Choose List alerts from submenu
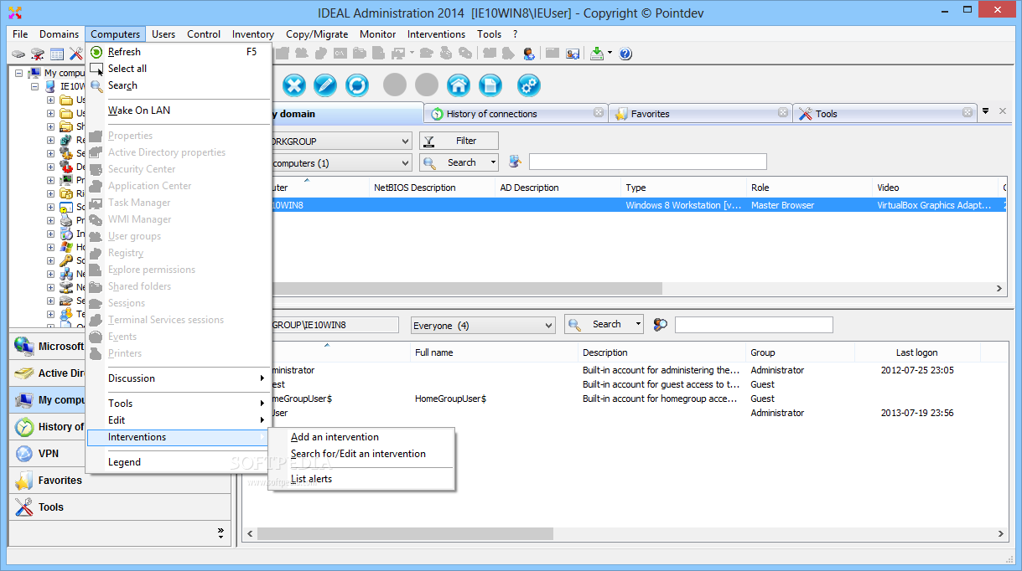 point(361,479)
